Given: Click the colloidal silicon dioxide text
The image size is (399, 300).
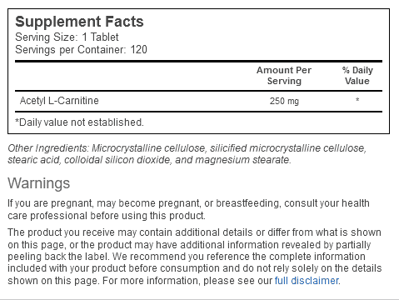Looking at the screenshot, I should [x=117, y=160].
